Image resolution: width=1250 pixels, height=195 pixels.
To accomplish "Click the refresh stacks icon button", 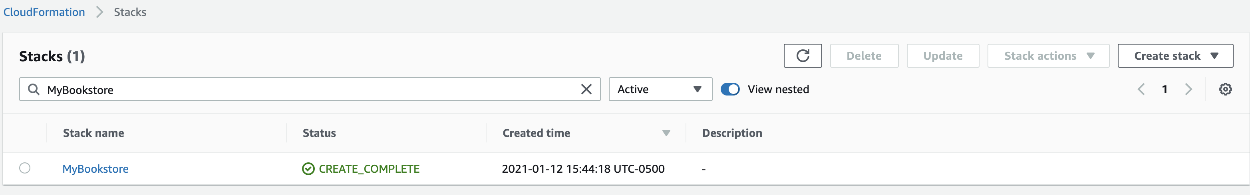I will [803, 56].
